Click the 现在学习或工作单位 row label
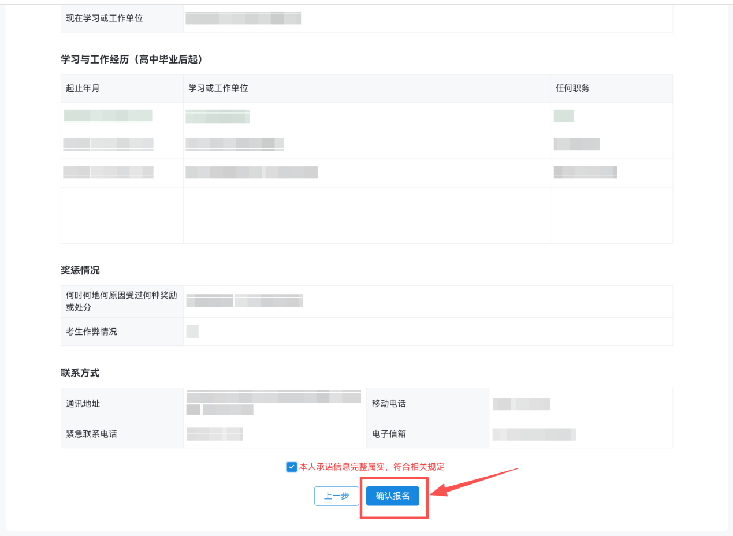Image resolution: width=733 pixels, height=536 pixels. [x=105, y=18]
